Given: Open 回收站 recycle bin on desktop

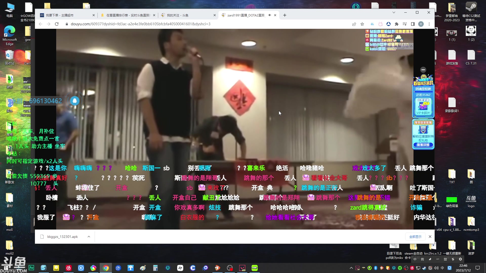Looking at the screenshot, I should 10,57.
